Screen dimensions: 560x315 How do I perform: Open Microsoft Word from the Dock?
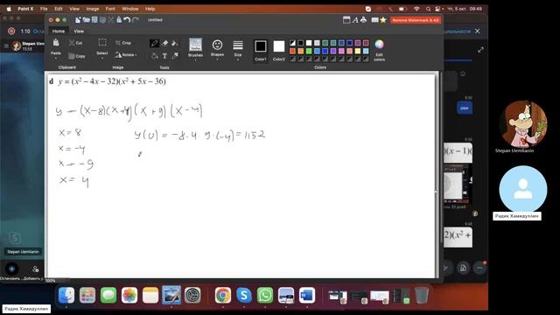click(307, 296)
